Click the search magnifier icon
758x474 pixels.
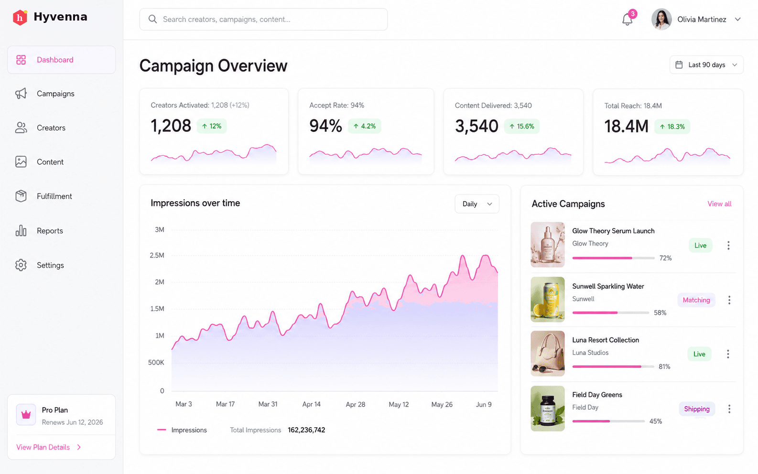pyautogui.click(x=152, y=19)
